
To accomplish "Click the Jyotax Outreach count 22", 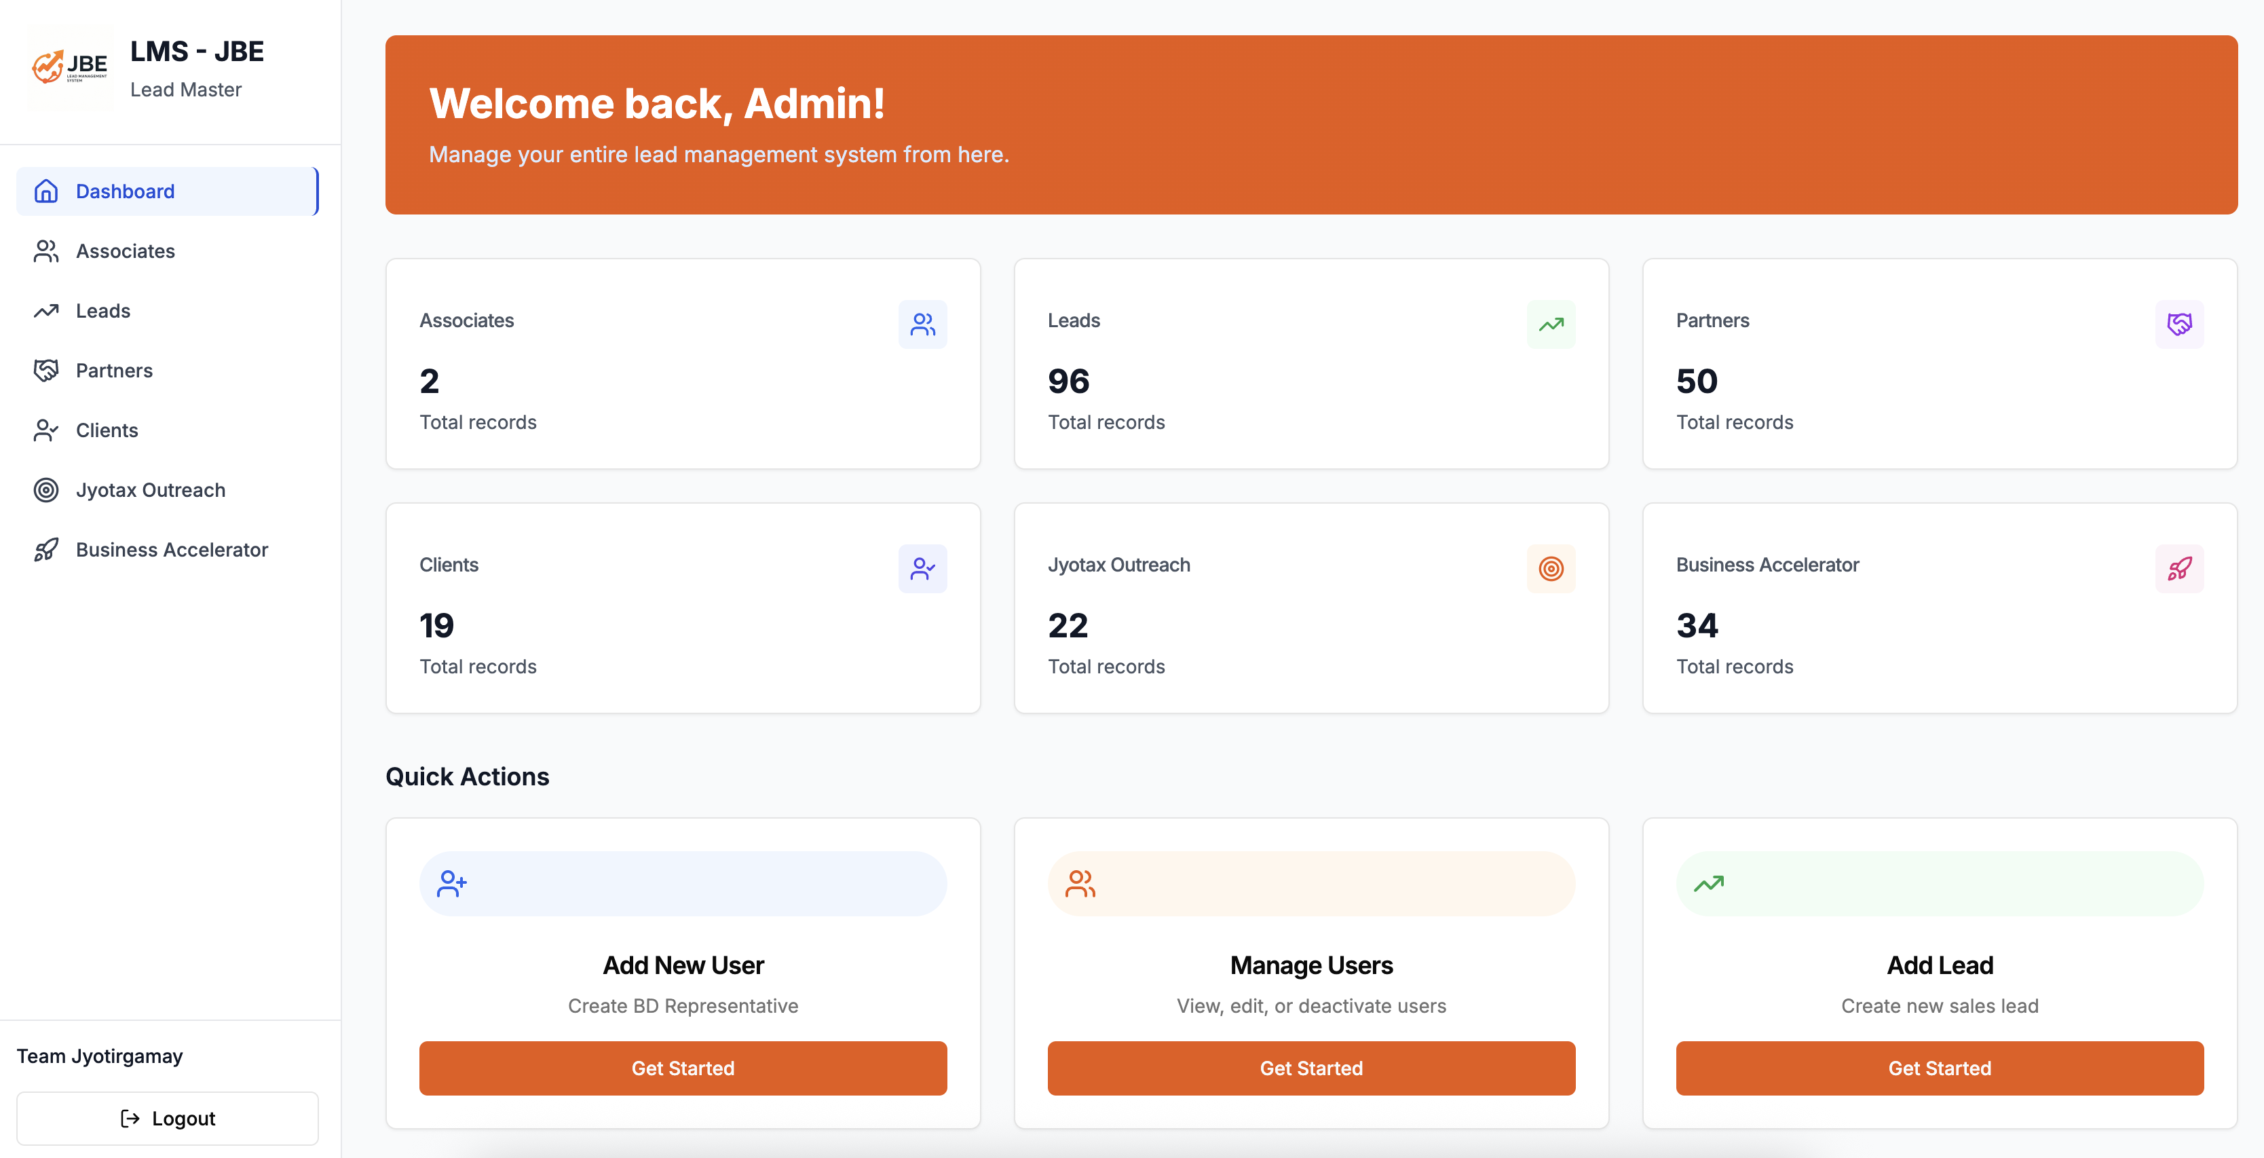I will click(1068, 625).
